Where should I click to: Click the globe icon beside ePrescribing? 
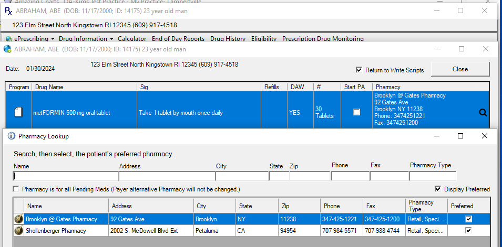pyautogui.click(x=8, y=39)
